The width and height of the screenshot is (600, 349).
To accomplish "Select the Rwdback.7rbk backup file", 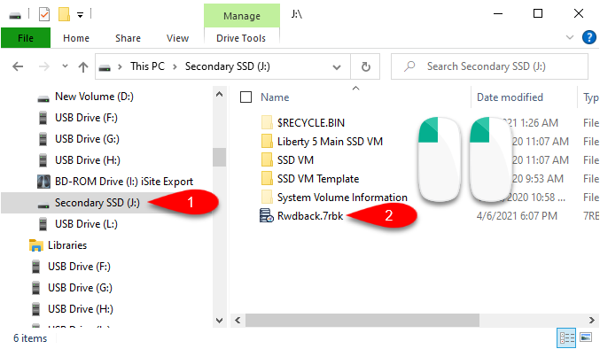I will [310, 216].
